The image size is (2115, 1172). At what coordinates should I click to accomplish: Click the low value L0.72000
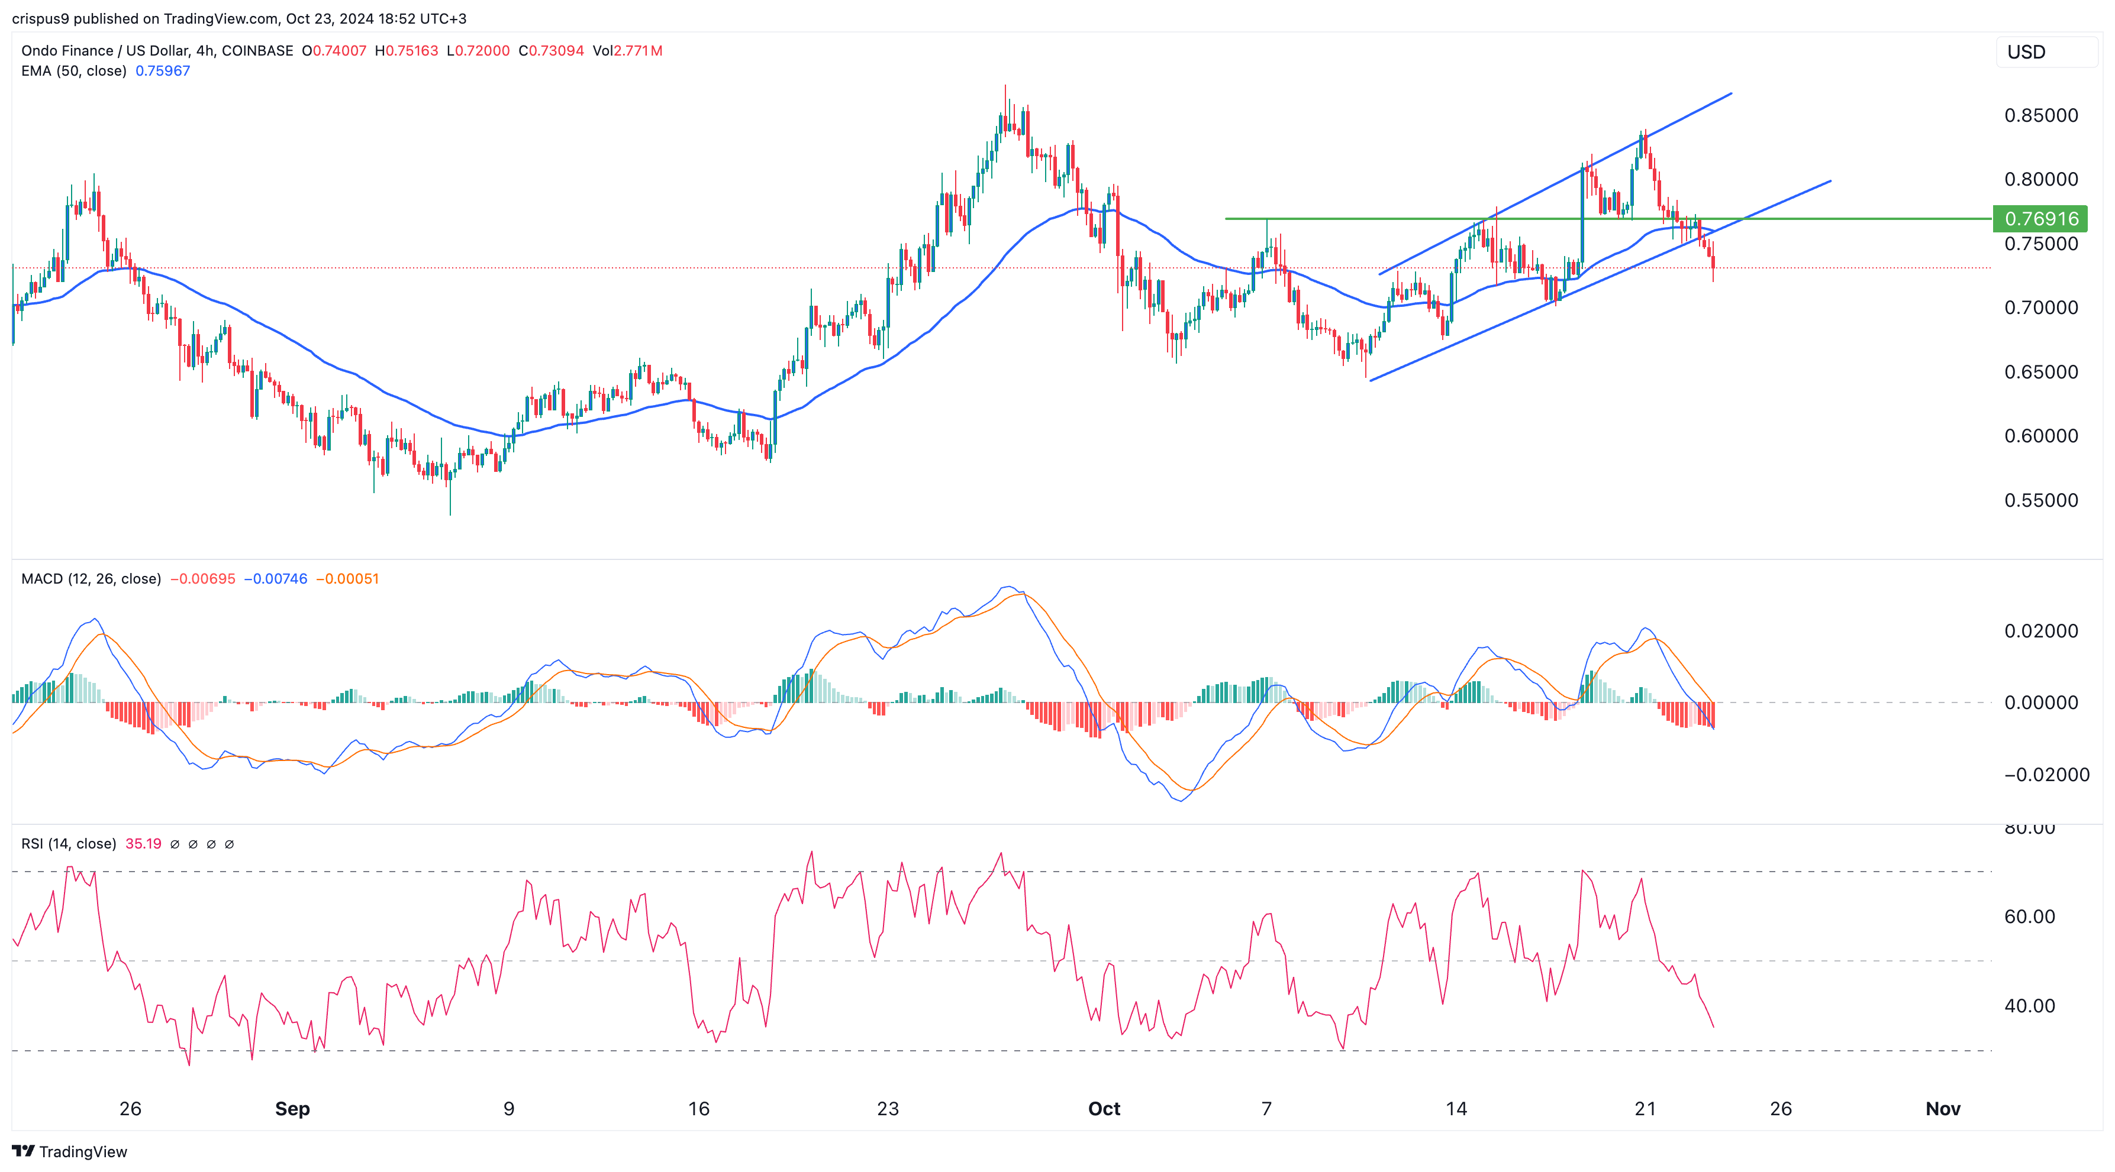478,50
